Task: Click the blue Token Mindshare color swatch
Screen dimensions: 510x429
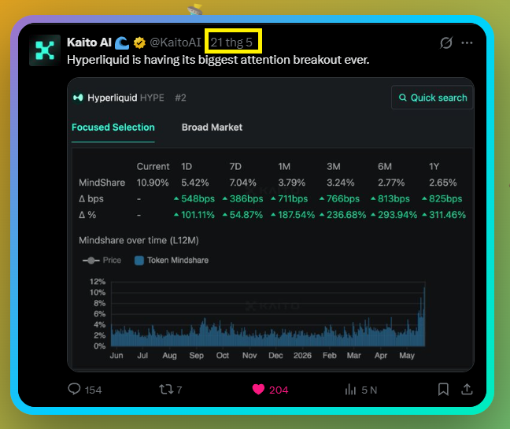Action: click(x=139, y=261)
